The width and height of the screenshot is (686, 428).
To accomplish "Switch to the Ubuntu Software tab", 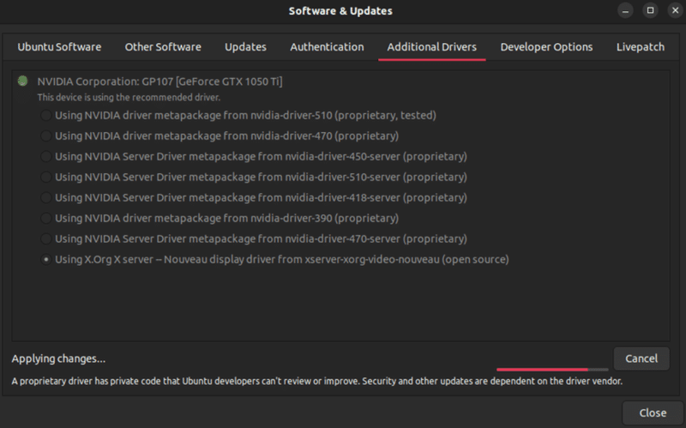I will pos(59,47).
